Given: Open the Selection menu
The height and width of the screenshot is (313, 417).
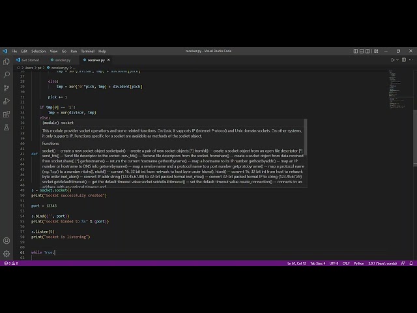Looking at the screenshot, I should coord(38,51).
